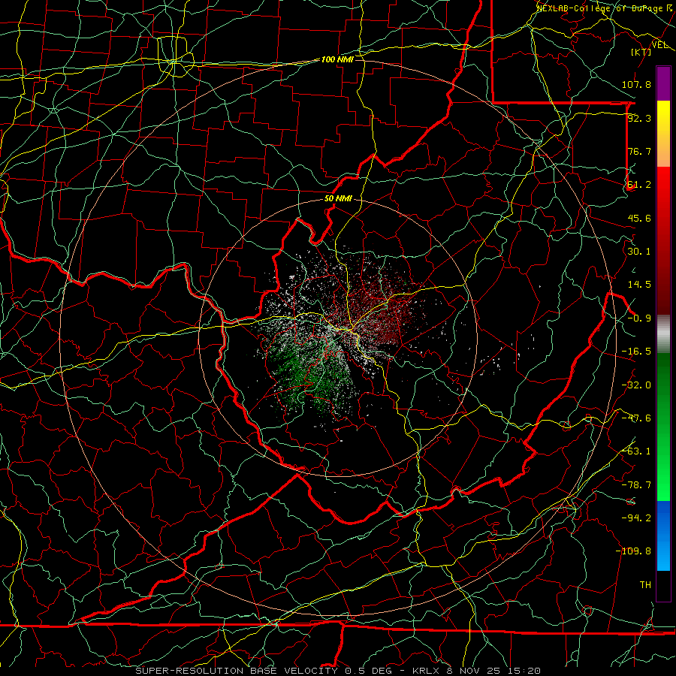Click the 76.7 scale value
676x676 pixels.
coord(639,151)
